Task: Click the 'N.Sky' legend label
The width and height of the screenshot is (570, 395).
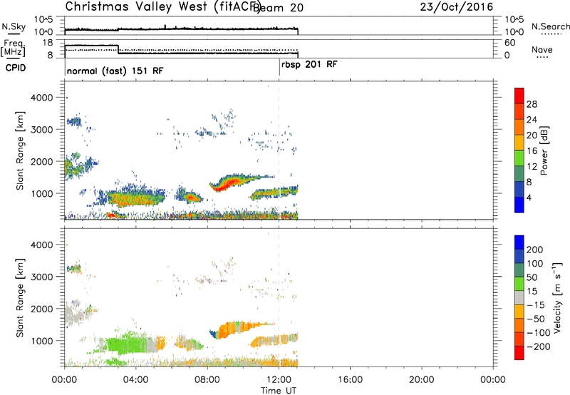Action: (14, 26)
